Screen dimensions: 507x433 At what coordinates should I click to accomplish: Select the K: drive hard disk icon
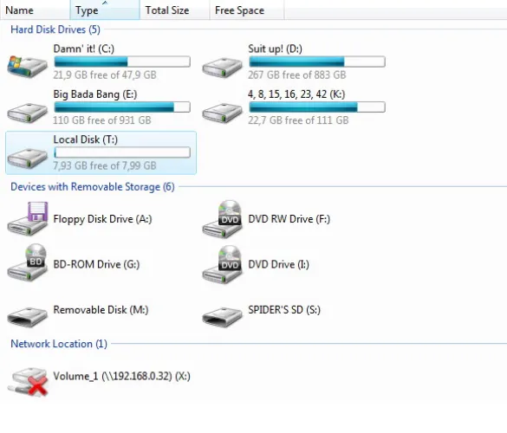[x=222, y=113]
